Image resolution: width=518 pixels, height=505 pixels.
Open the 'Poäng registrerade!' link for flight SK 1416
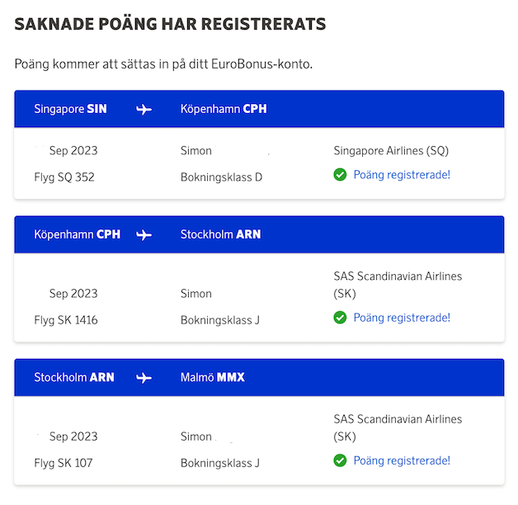(x=402, y=318)
